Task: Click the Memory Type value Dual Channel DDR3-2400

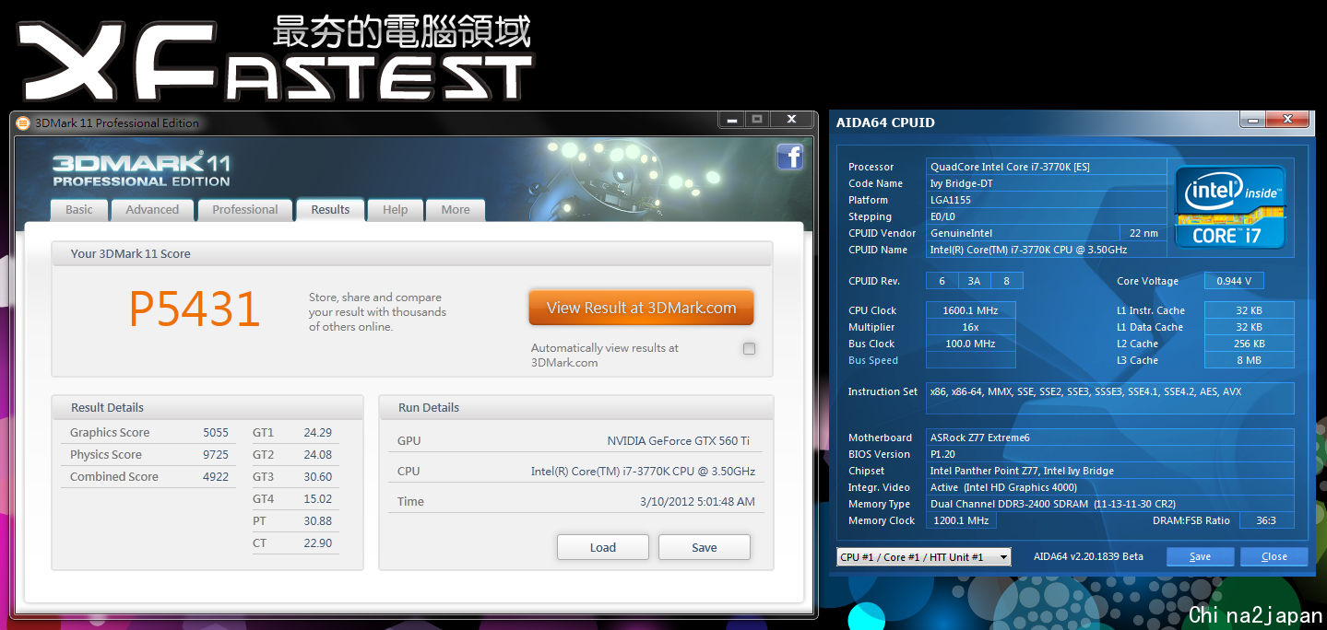Action: click(x=1110, y=504)
